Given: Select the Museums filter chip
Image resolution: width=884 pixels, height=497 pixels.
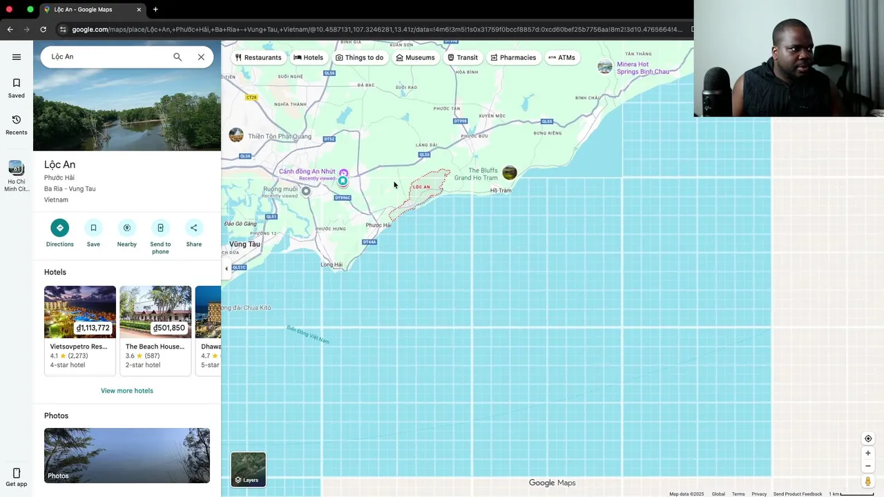Looking at the screenshot, I should 415,57.
